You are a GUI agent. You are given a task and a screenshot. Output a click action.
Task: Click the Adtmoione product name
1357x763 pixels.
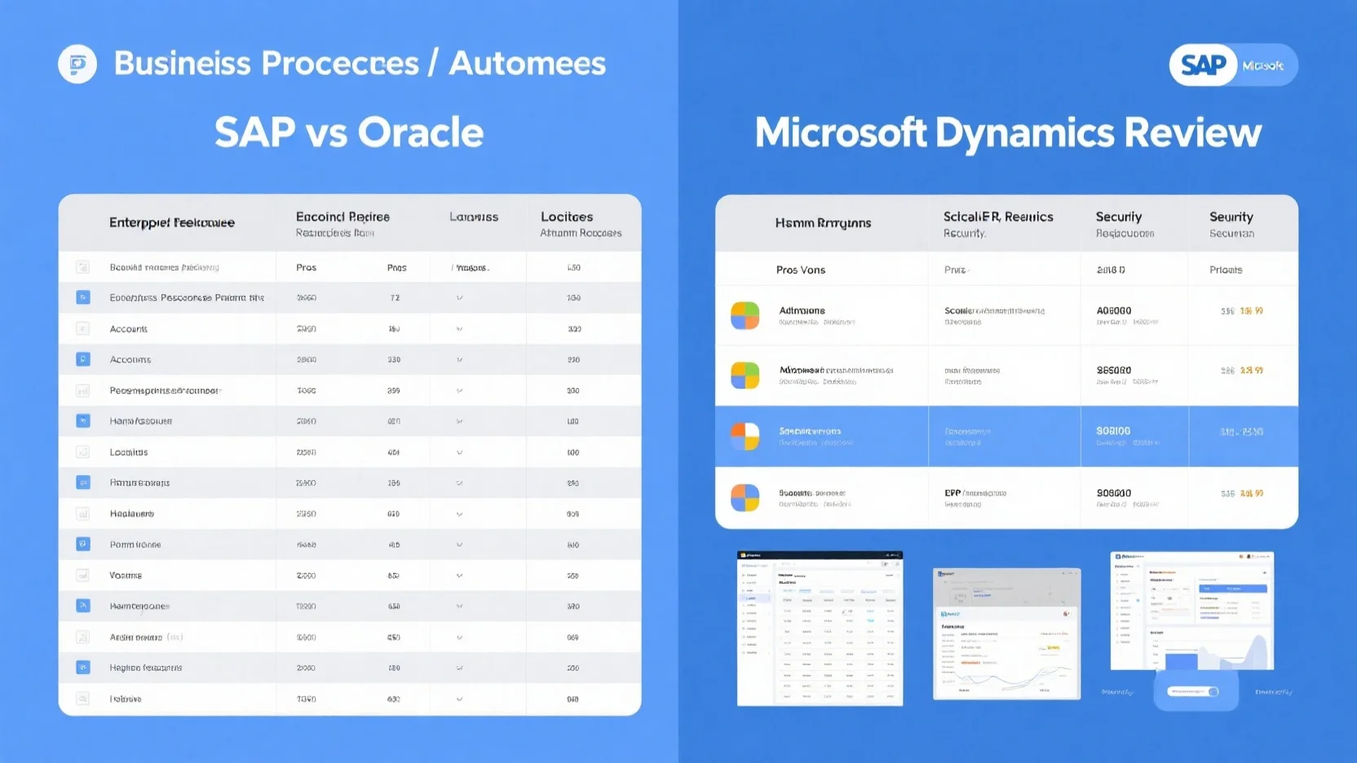tap(802, 311)
